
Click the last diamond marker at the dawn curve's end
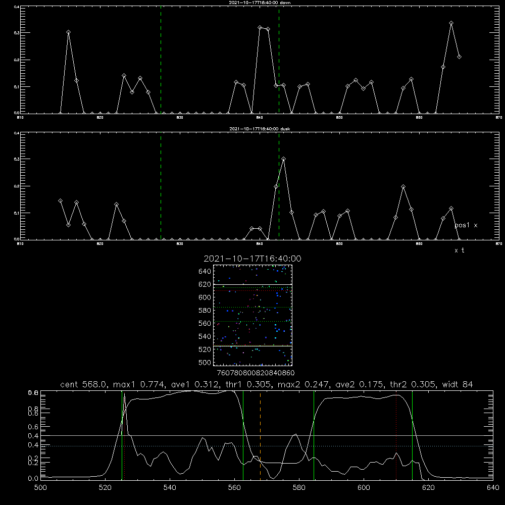pos(459,57)
